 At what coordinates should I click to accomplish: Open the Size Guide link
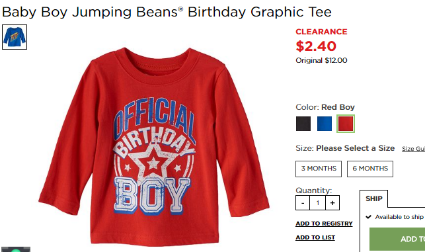413,149
